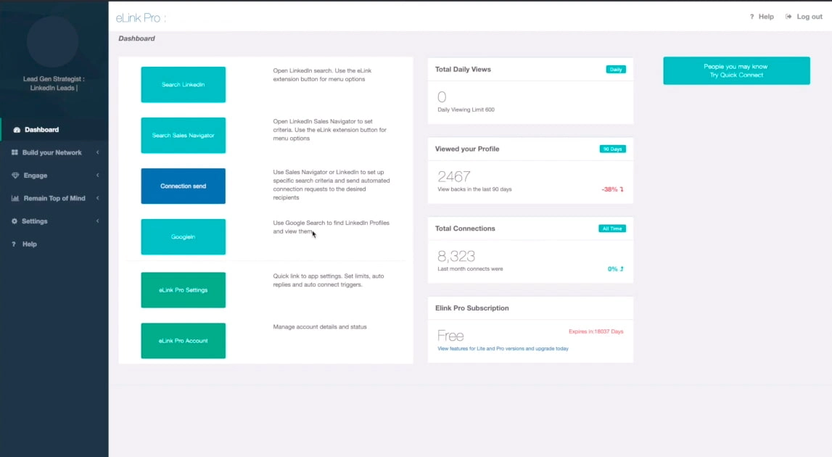Image resolution: width=832 pixels, height=457 pixels.
Task: Click the top bar Help question mark icon
Action: [752, 17]
